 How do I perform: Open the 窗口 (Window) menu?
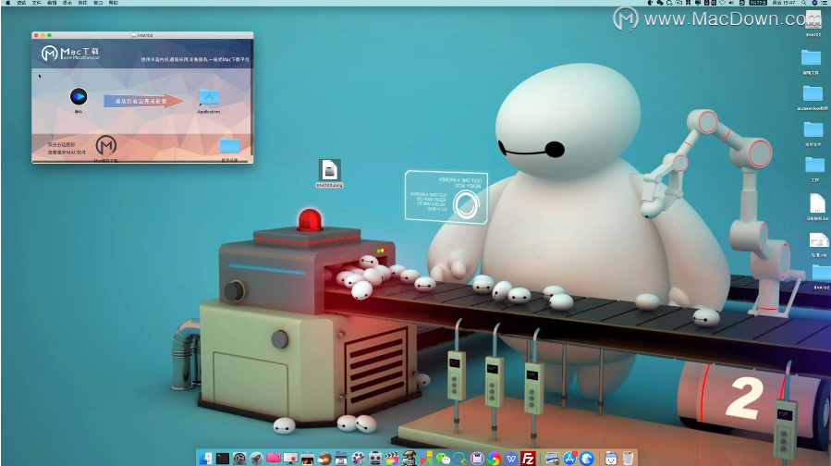(x=98, y=3)
